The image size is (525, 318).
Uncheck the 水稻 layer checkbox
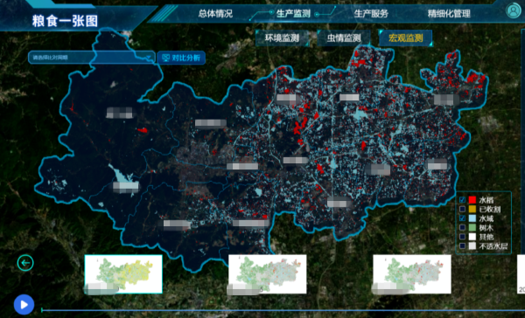point(462,200)
